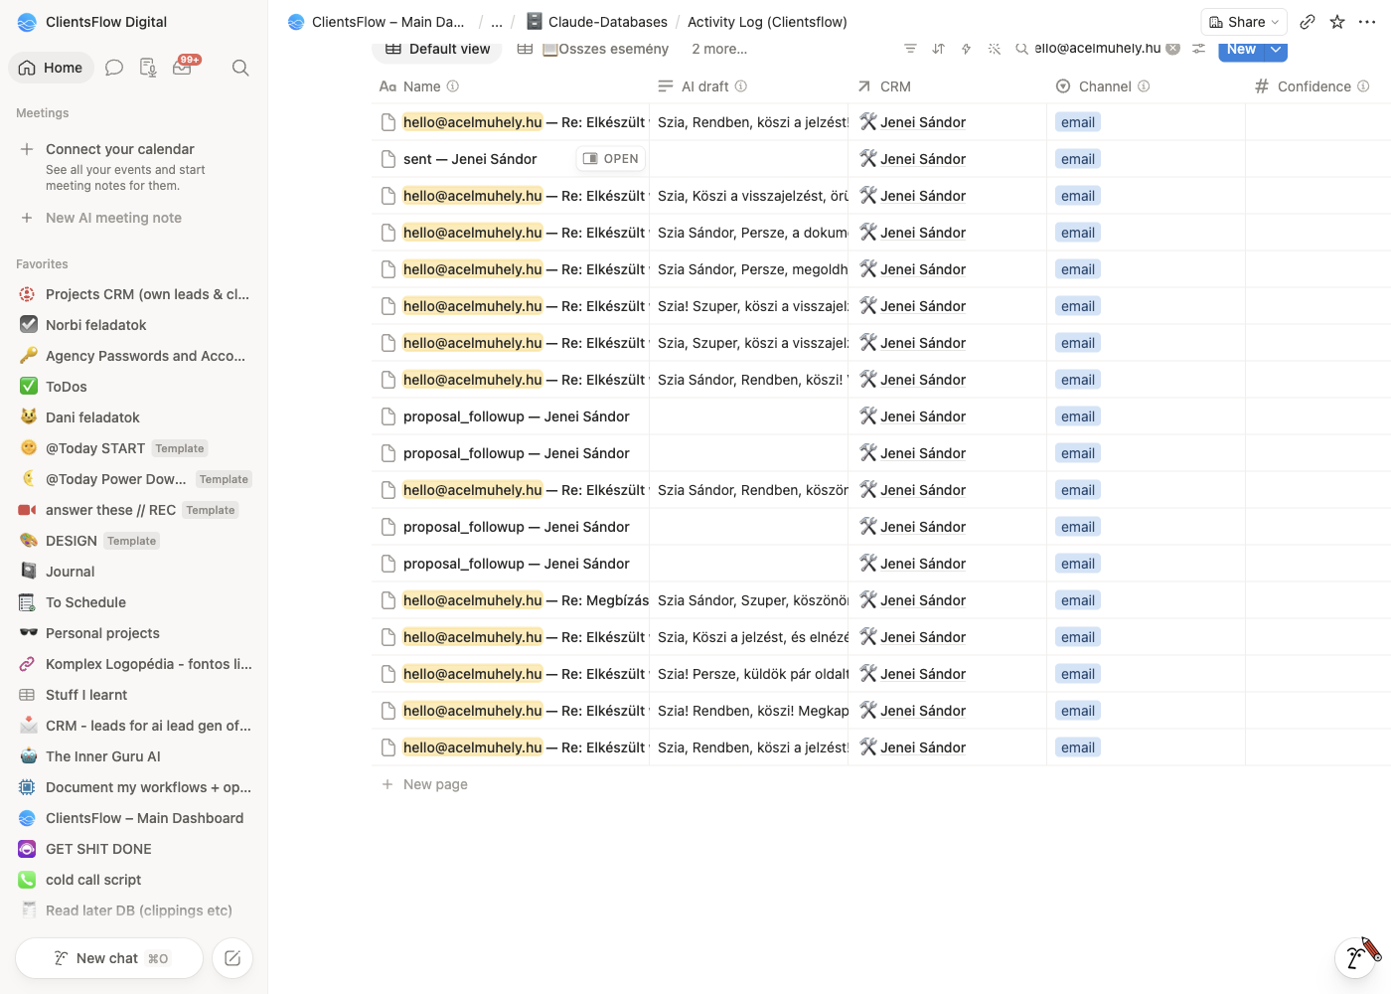Image resolution: width=1391 pixels, height=994 pixels.
Task: Add page to favorites with star icon
Action: [x=1337, y=22]
